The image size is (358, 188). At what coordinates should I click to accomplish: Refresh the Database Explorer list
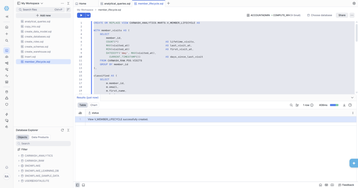62,130
